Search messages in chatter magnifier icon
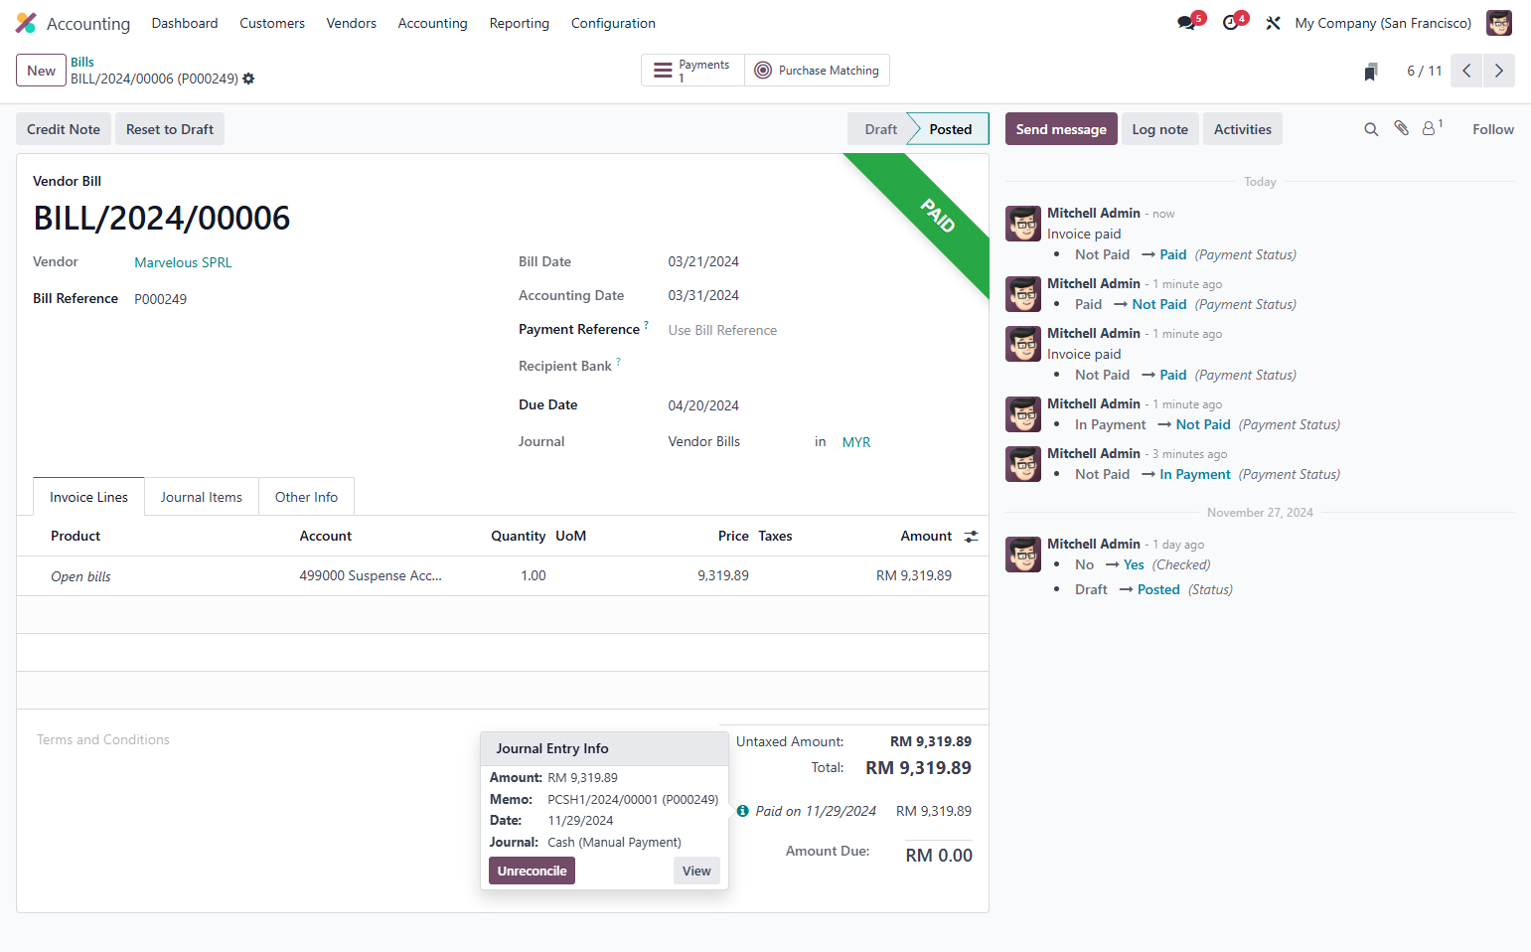1531x952 pixels. pyautogui.click(x=1371, y=129)
